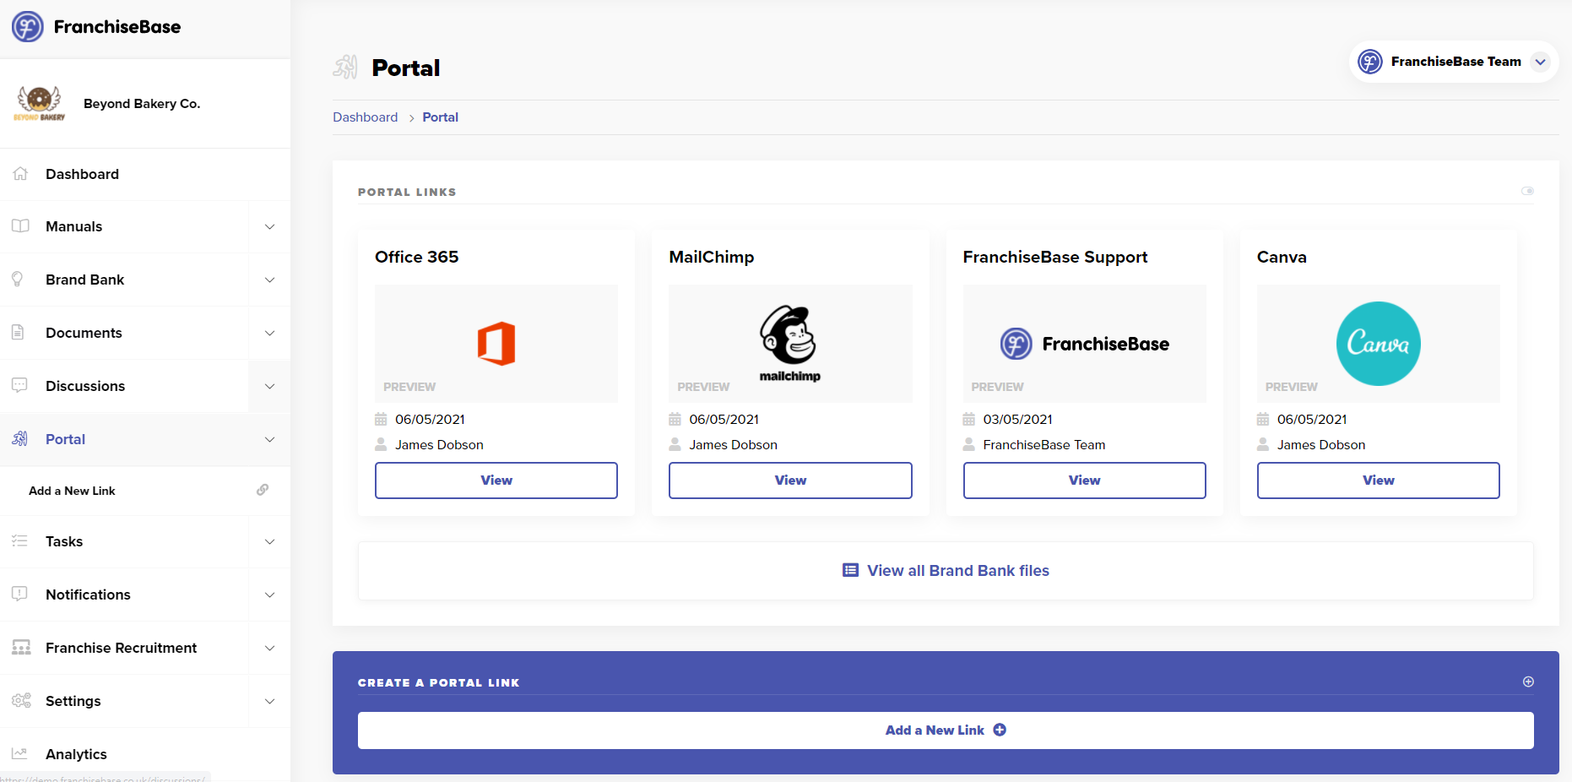The width and height of the screenshot is (1572, 782).
Task: Click the Documents file icon
Action: click(x=18, y=333)
